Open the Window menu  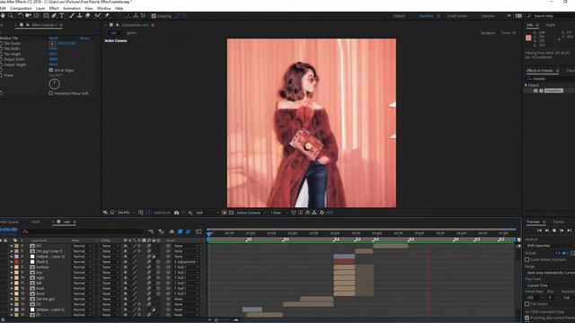(x=104, y=8)
